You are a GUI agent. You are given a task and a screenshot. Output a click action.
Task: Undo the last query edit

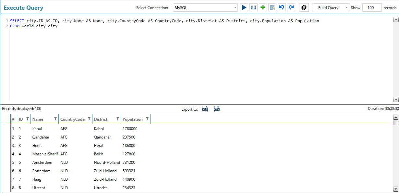pyautogui.click(x=282, y=7)
